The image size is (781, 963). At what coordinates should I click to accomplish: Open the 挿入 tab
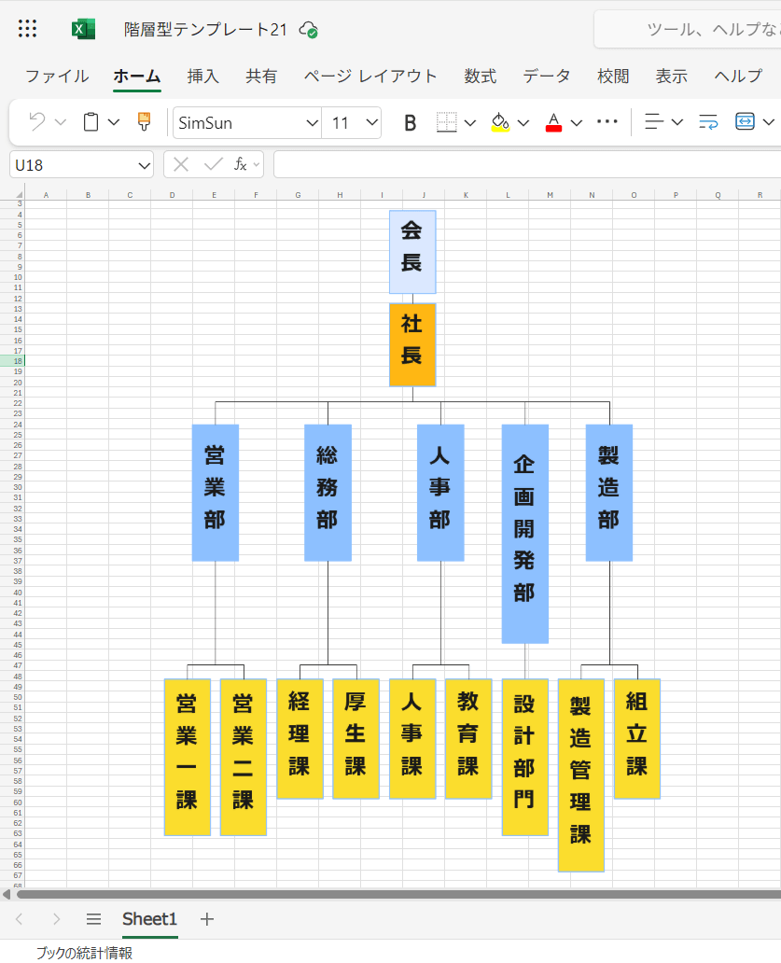202,77
